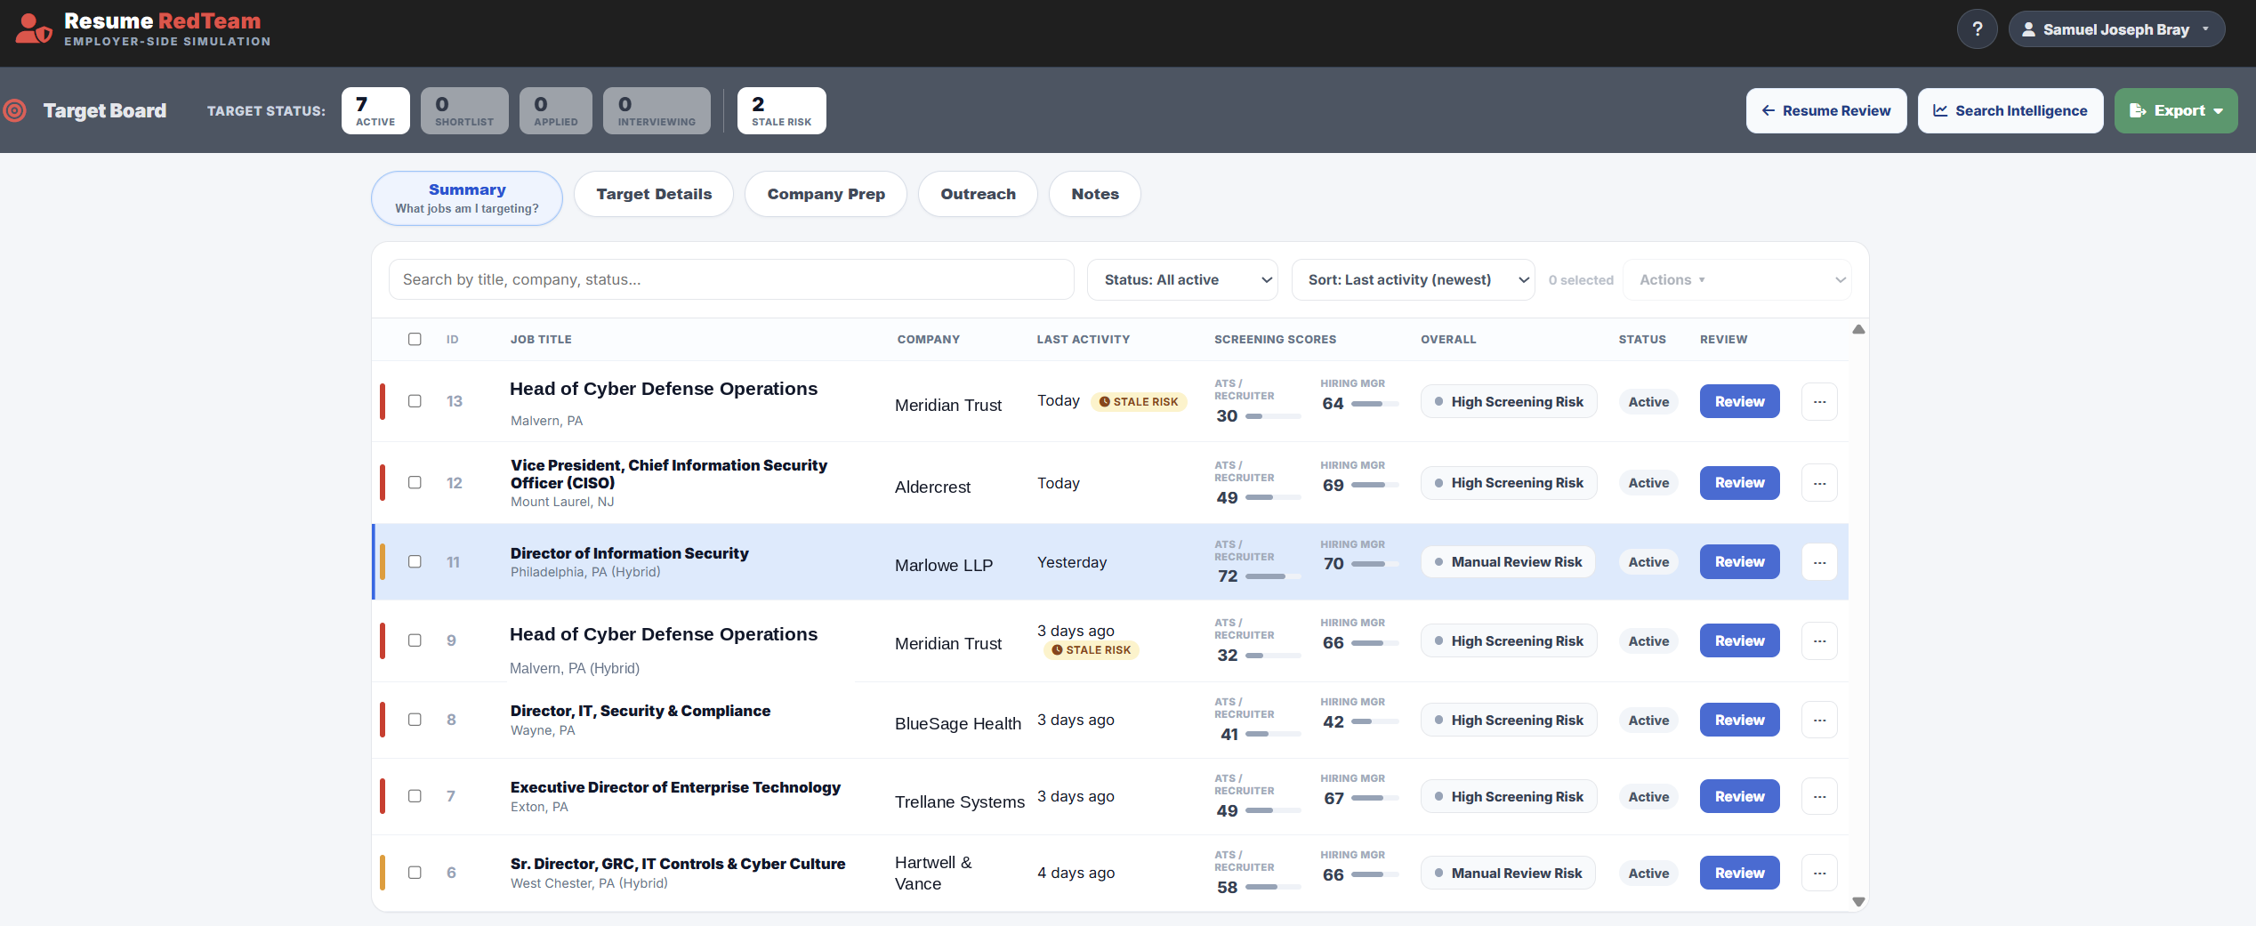Open the Sort: Last activity dropdown
The height and width of the screenshot is (926, 2256).
pos(1413,280)
